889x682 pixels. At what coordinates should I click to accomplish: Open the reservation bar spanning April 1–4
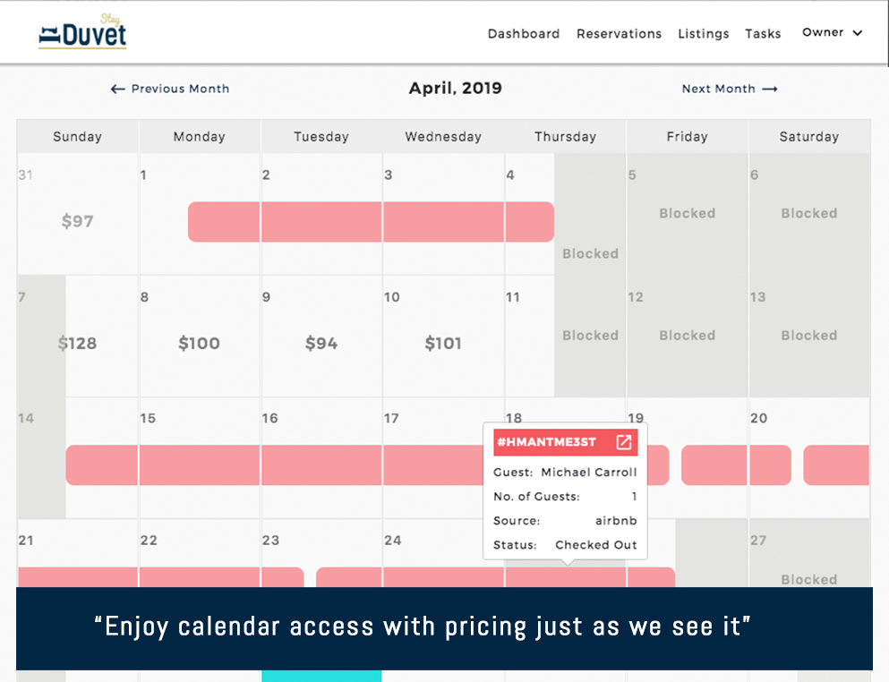pyautogui.click(x=370, y=222)
